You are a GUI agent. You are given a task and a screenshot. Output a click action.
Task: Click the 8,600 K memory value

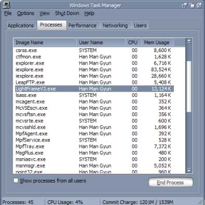point(162,50)
